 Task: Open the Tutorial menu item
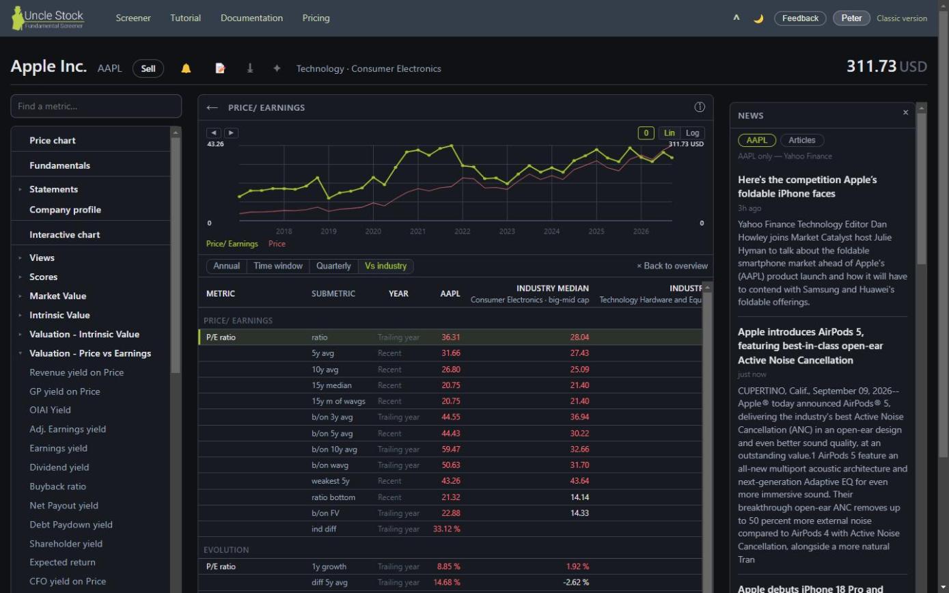185,18
